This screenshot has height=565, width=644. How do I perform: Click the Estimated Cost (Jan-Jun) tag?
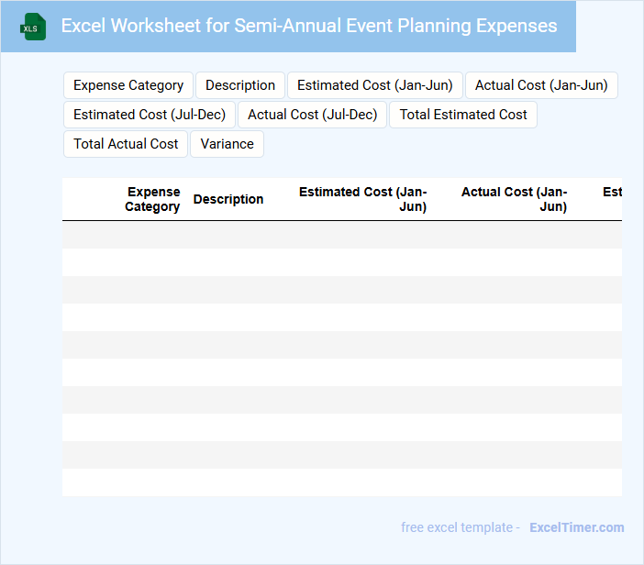(374, 85)
